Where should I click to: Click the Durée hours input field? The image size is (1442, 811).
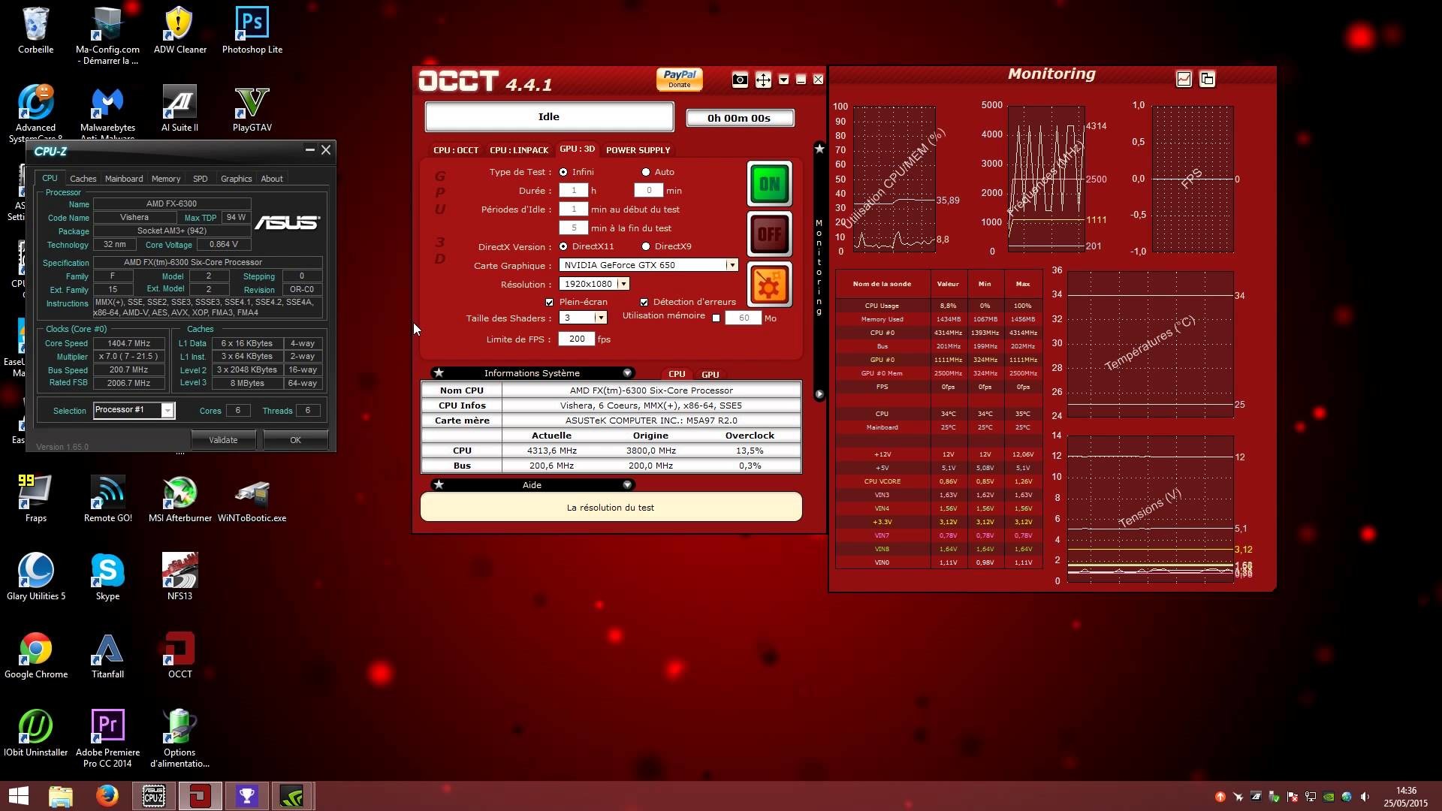click(574, 191)
